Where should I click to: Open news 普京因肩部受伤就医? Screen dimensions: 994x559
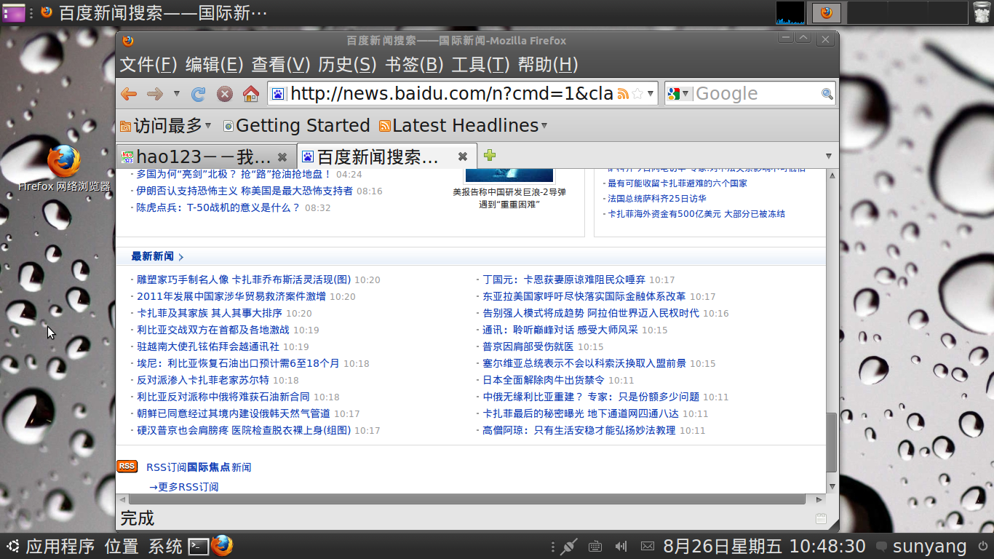(x=528, y=346)
